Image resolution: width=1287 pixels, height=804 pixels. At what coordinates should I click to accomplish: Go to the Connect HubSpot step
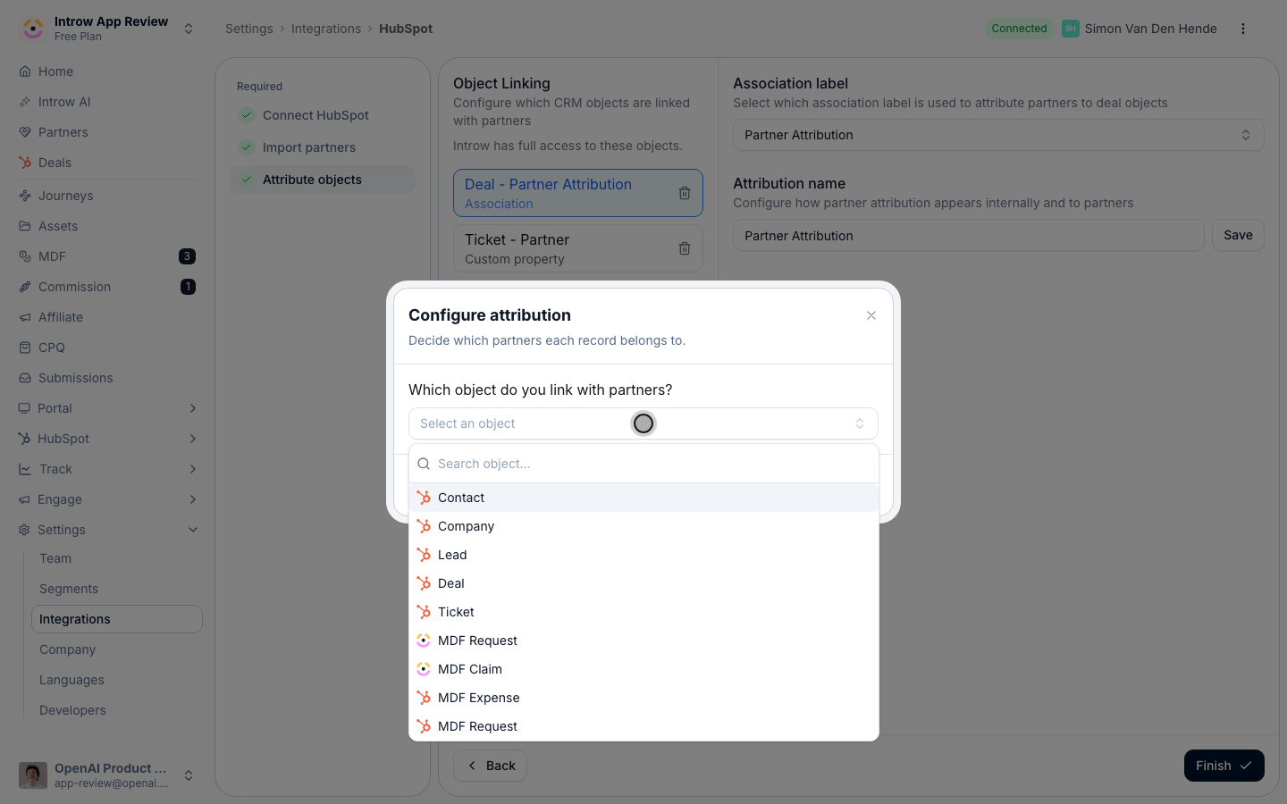click(323, 115)
